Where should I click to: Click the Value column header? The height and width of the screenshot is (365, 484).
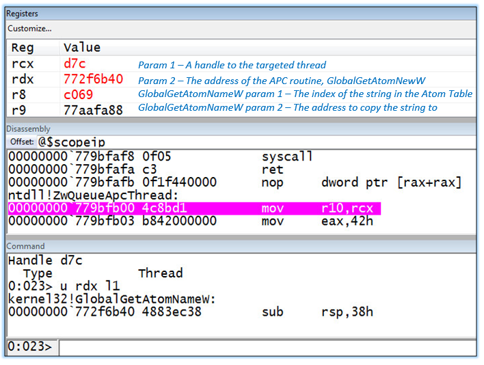pos(81,48)
